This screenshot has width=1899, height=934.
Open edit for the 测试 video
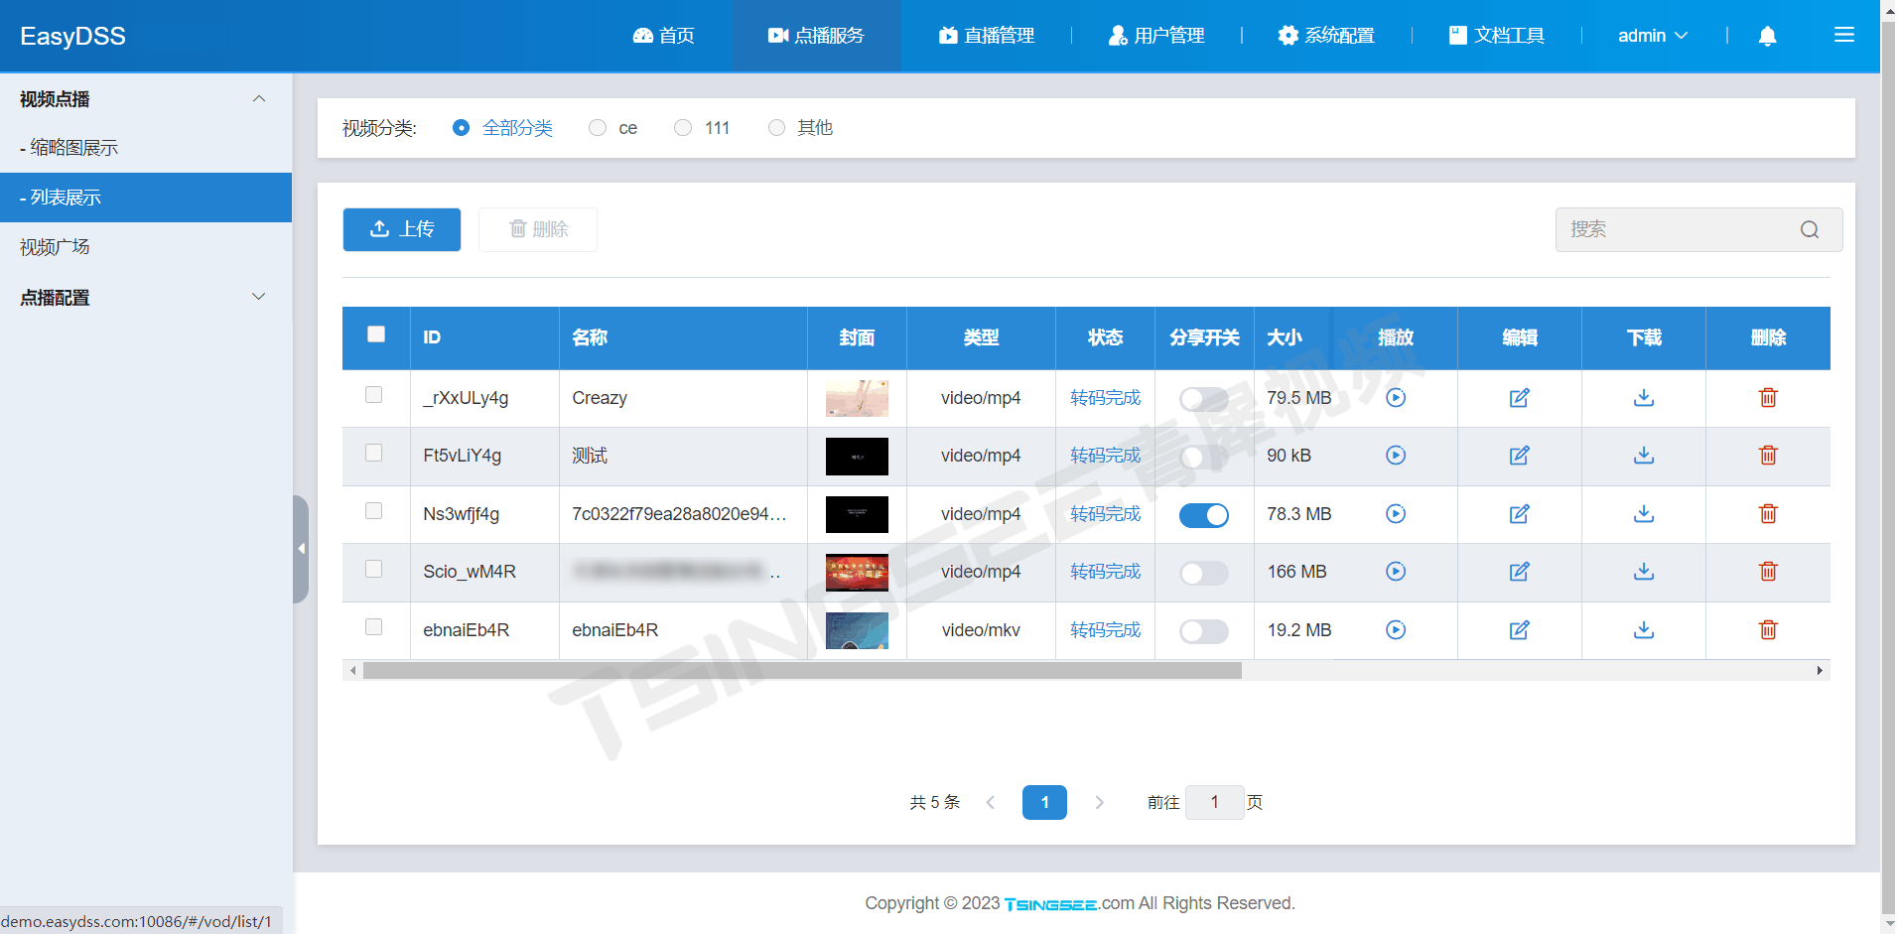[1519, 456]
